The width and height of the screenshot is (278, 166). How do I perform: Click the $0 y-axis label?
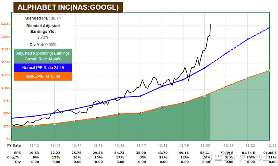click(9, 139)
